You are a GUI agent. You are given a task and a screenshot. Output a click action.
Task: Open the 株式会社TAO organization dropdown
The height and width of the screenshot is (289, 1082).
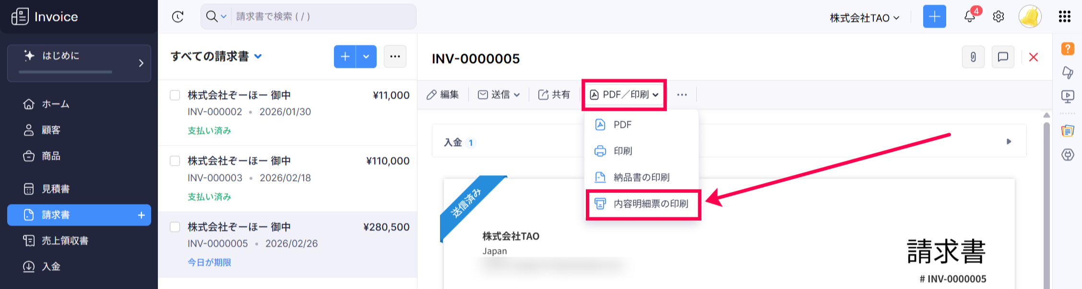pos(864,18)
